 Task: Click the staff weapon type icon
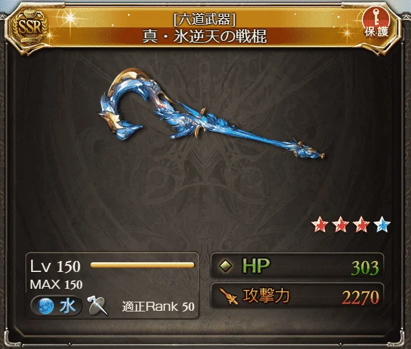click(97, 306)
